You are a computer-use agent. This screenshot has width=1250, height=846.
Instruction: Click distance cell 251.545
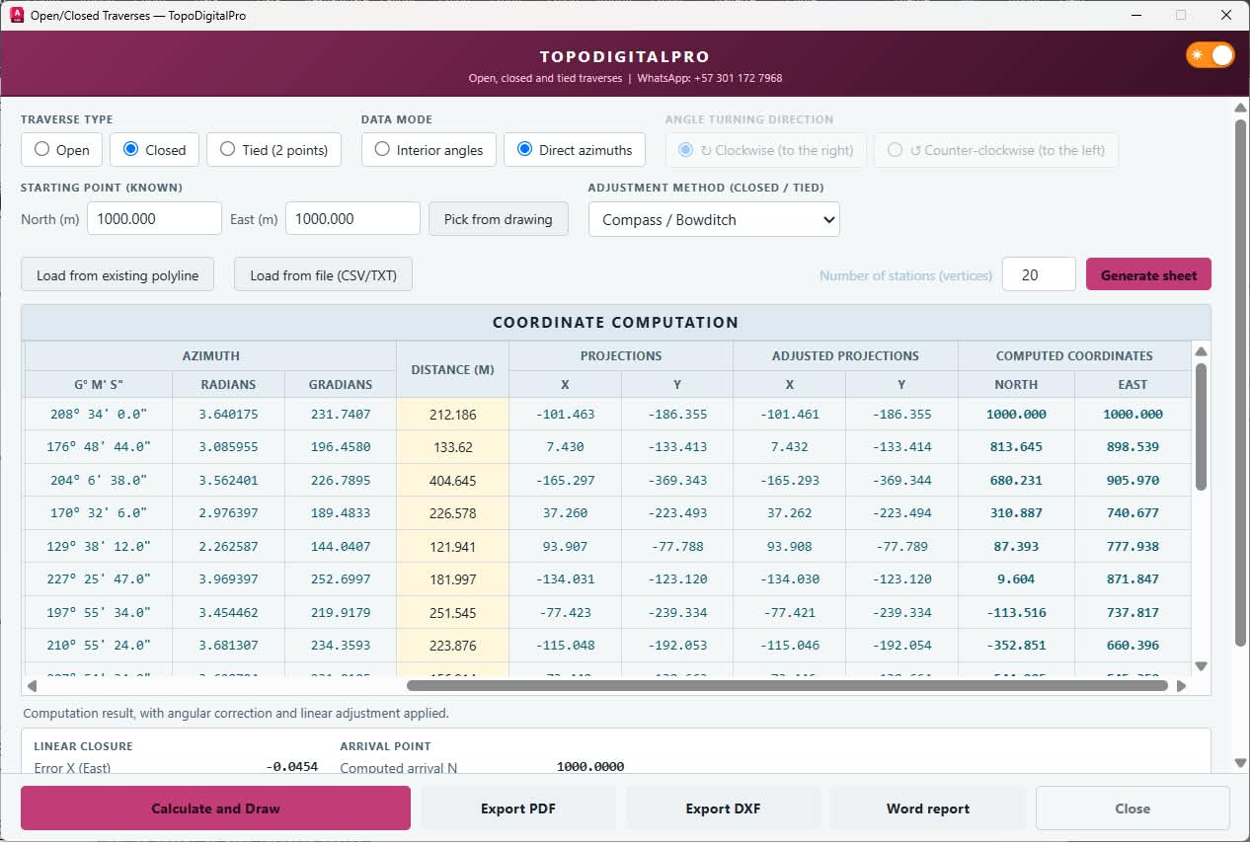click(452, 613)
